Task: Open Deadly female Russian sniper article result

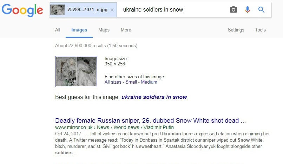Action: click(150, 121)
